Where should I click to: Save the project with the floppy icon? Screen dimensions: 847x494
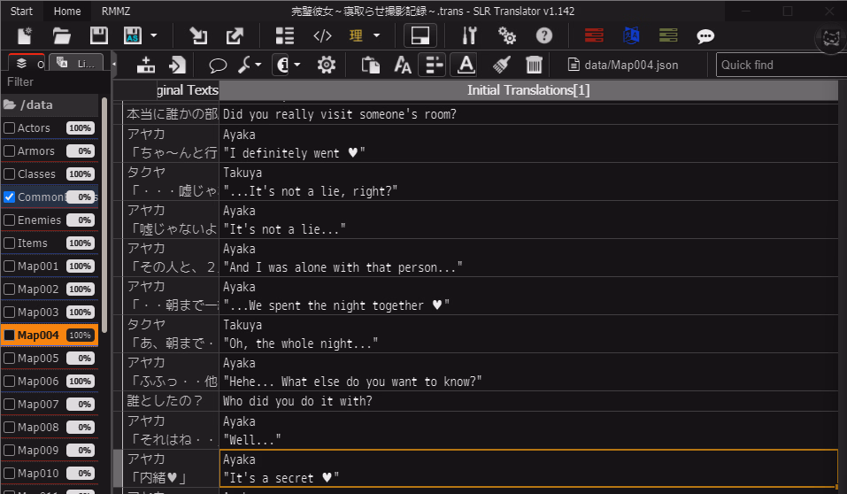pos(98,36)
